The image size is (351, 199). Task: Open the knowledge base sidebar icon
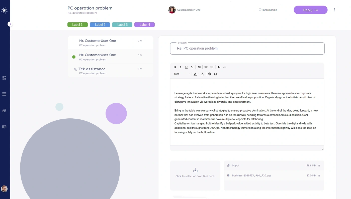4,127
